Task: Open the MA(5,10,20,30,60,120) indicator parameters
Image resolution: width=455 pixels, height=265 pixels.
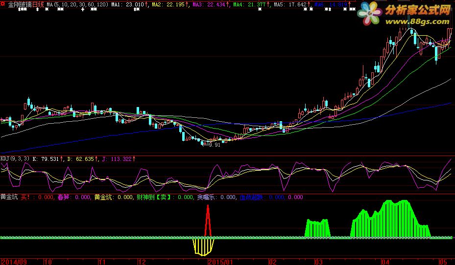Action: point(77,4)
